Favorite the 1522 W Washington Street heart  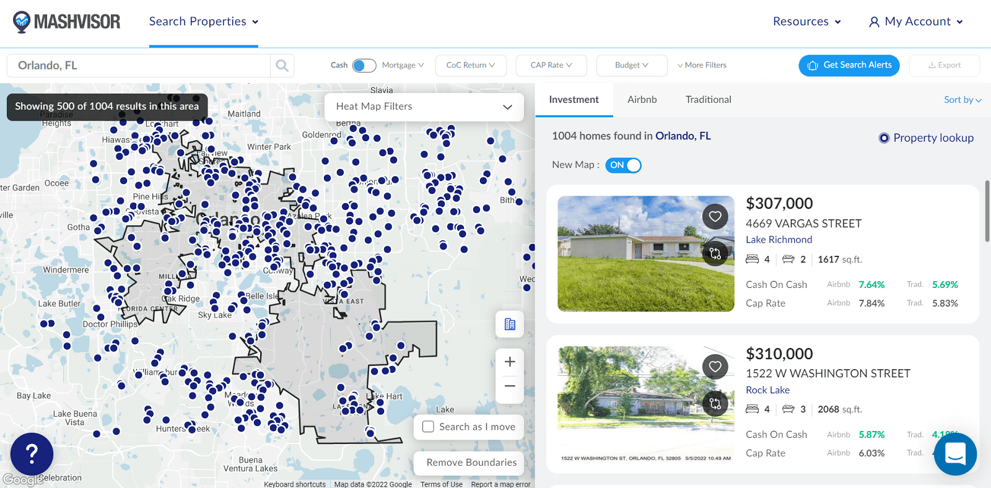[715, 366]
